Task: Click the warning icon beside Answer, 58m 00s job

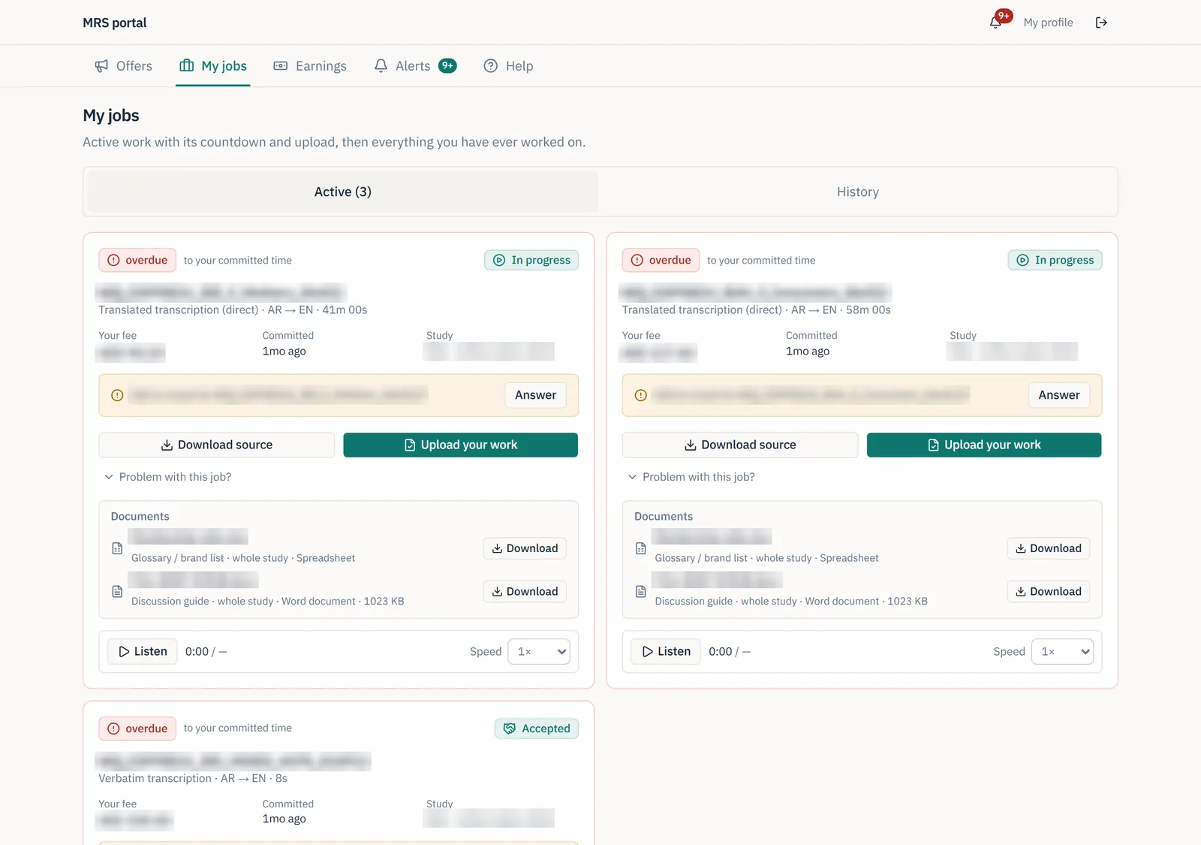Action: [640, 395]
